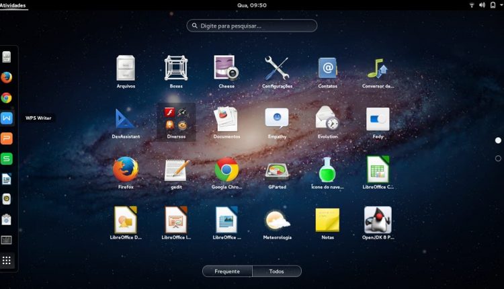Viewport: 504px width, 289px height.
Task: Open the Documentos app
Action: [x=226, y=118]
